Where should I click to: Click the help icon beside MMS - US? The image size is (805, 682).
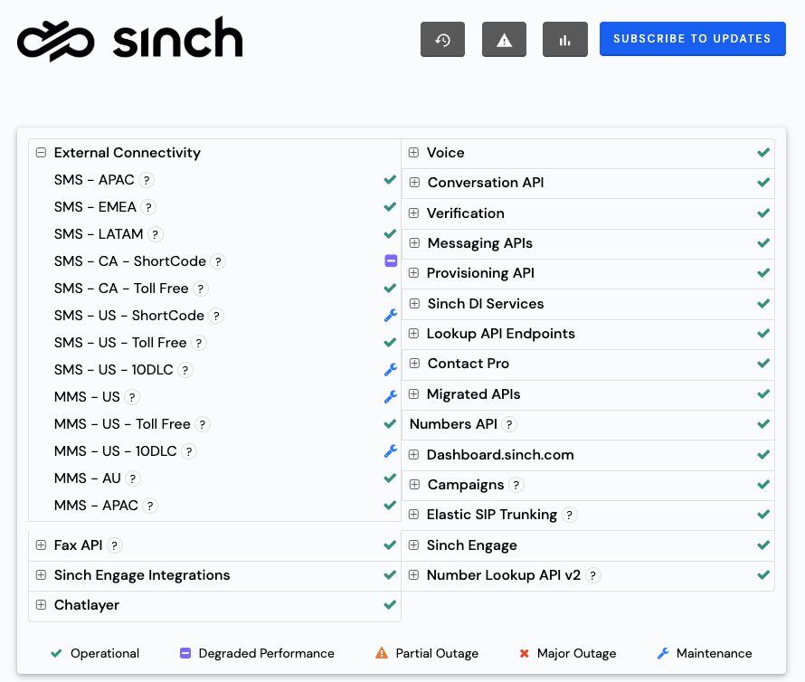[132, 397]
